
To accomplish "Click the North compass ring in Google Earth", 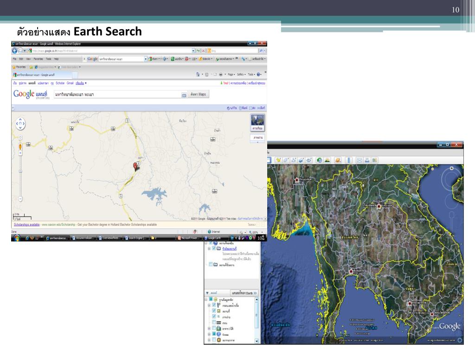I will click(452, 179).
